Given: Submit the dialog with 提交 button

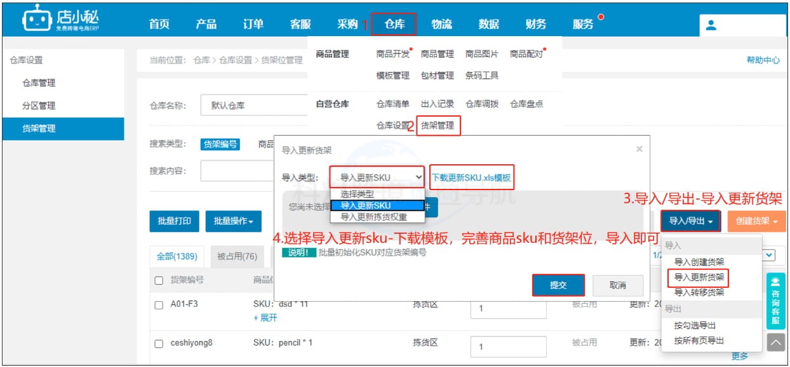Looking at the screenshot, I should (558, 285).
